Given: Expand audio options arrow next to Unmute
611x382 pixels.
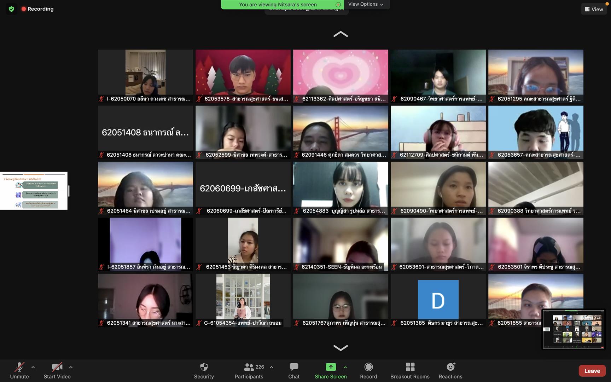Looking at the screenshot, I should [33, 367].
